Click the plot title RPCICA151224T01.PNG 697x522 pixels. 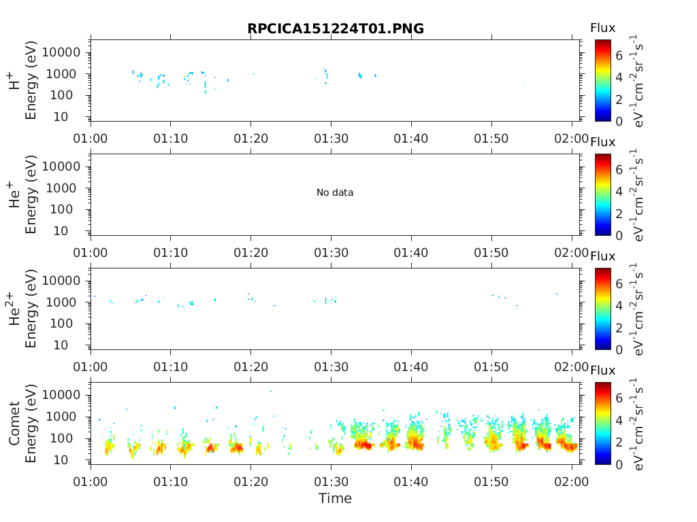pos(336,29)
